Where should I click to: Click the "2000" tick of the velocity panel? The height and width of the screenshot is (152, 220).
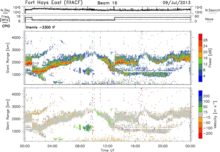[16, 119]
